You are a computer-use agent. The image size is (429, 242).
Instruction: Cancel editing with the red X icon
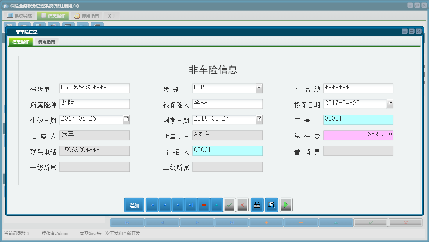tap(242, 204)
